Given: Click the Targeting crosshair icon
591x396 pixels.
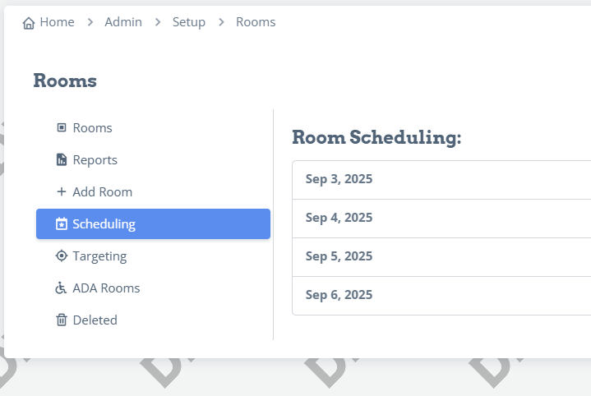Looking at the screenshot, I should pos(62,256).
